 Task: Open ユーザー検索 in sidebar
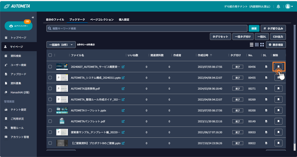18,65
